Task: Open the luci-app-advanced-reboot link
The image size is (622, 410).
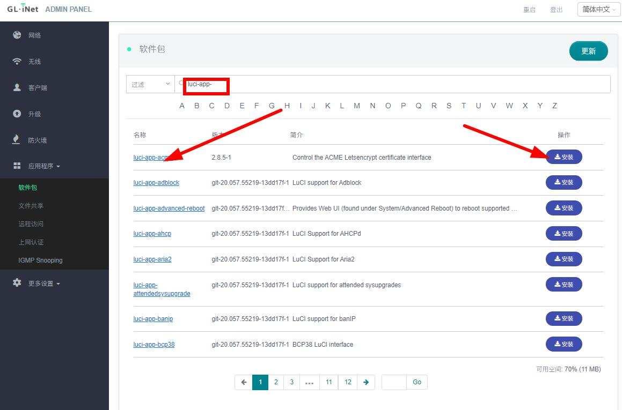Action: pyautogui.click(x=169, y=208)
